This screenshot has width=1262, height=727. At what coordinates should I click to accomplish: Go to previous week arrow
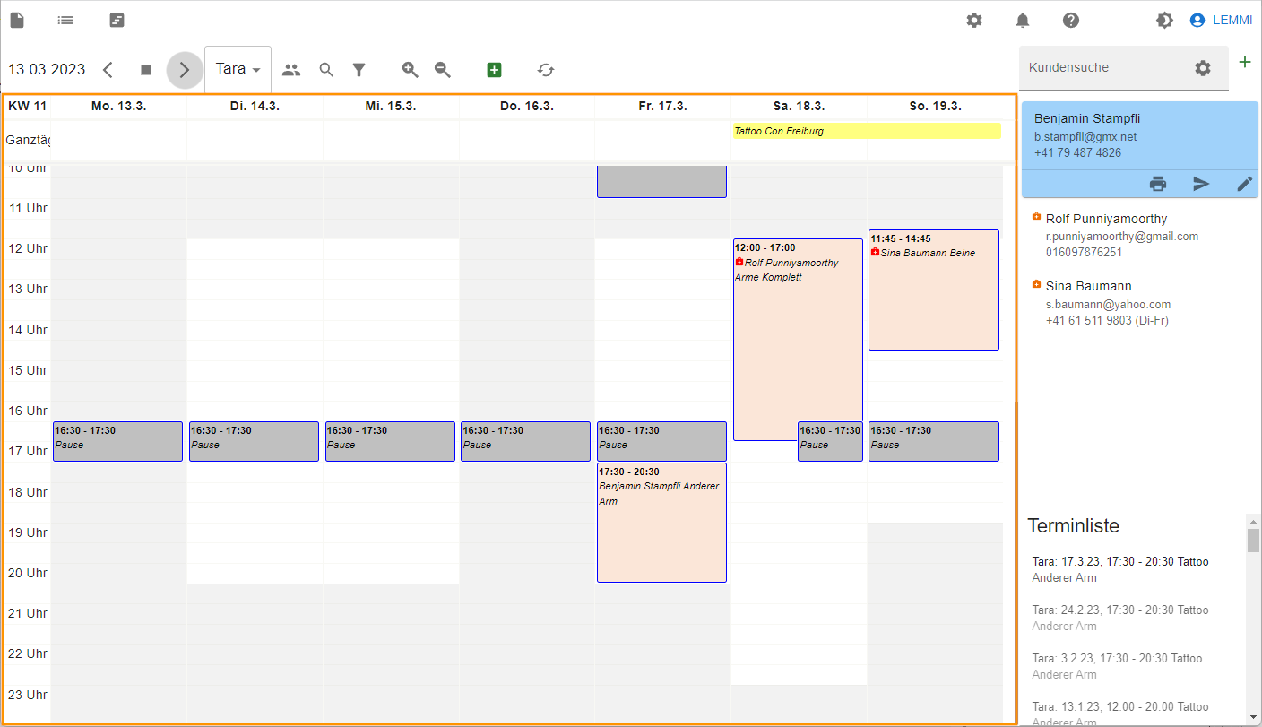pos(108,69)
